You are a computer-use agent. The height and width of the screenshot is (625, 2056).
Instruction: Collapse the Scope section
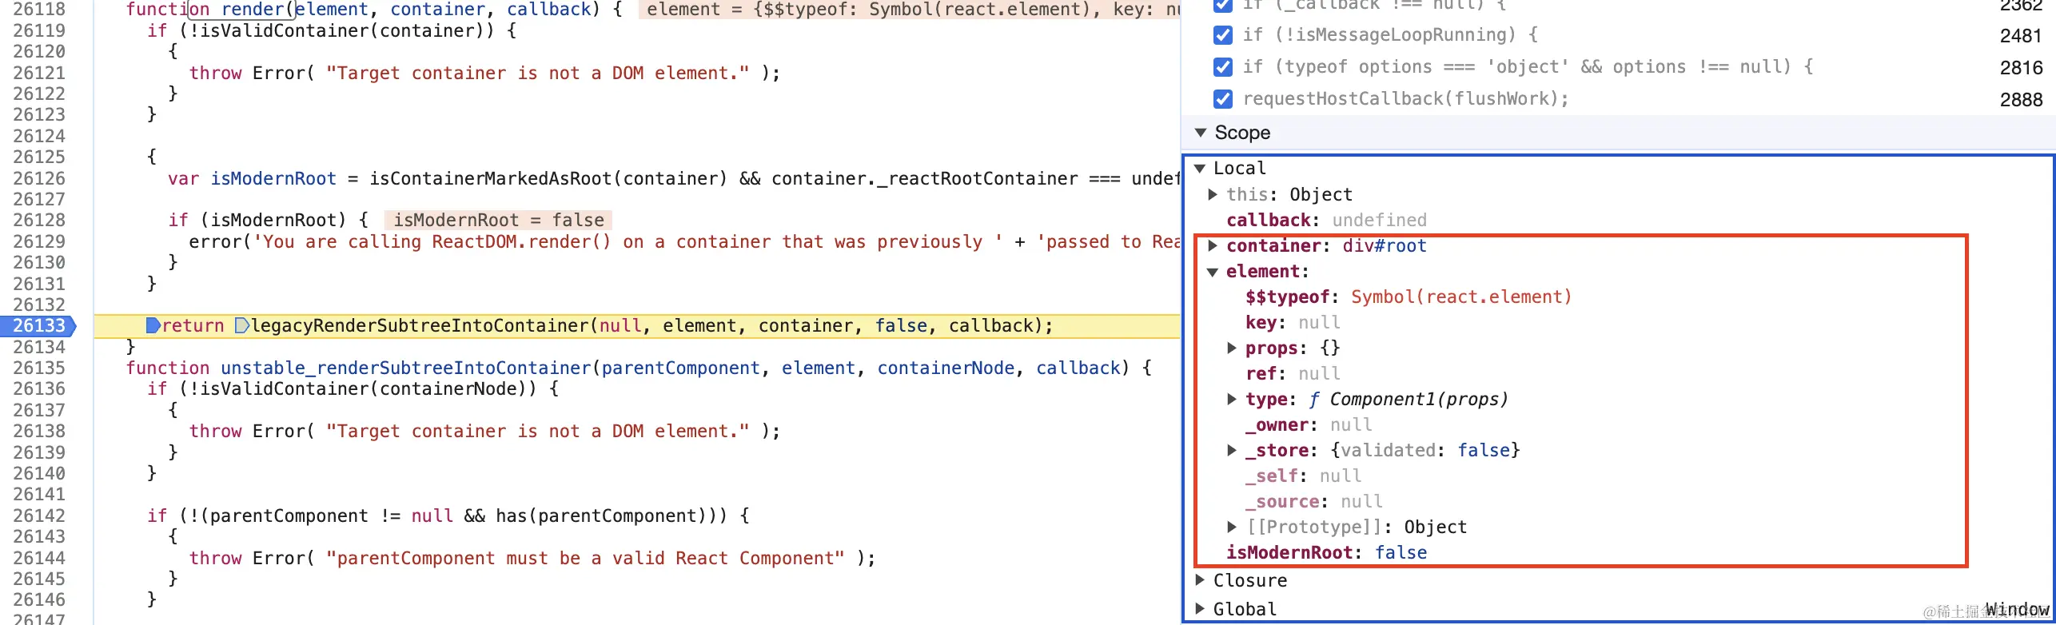point(1201,133)
